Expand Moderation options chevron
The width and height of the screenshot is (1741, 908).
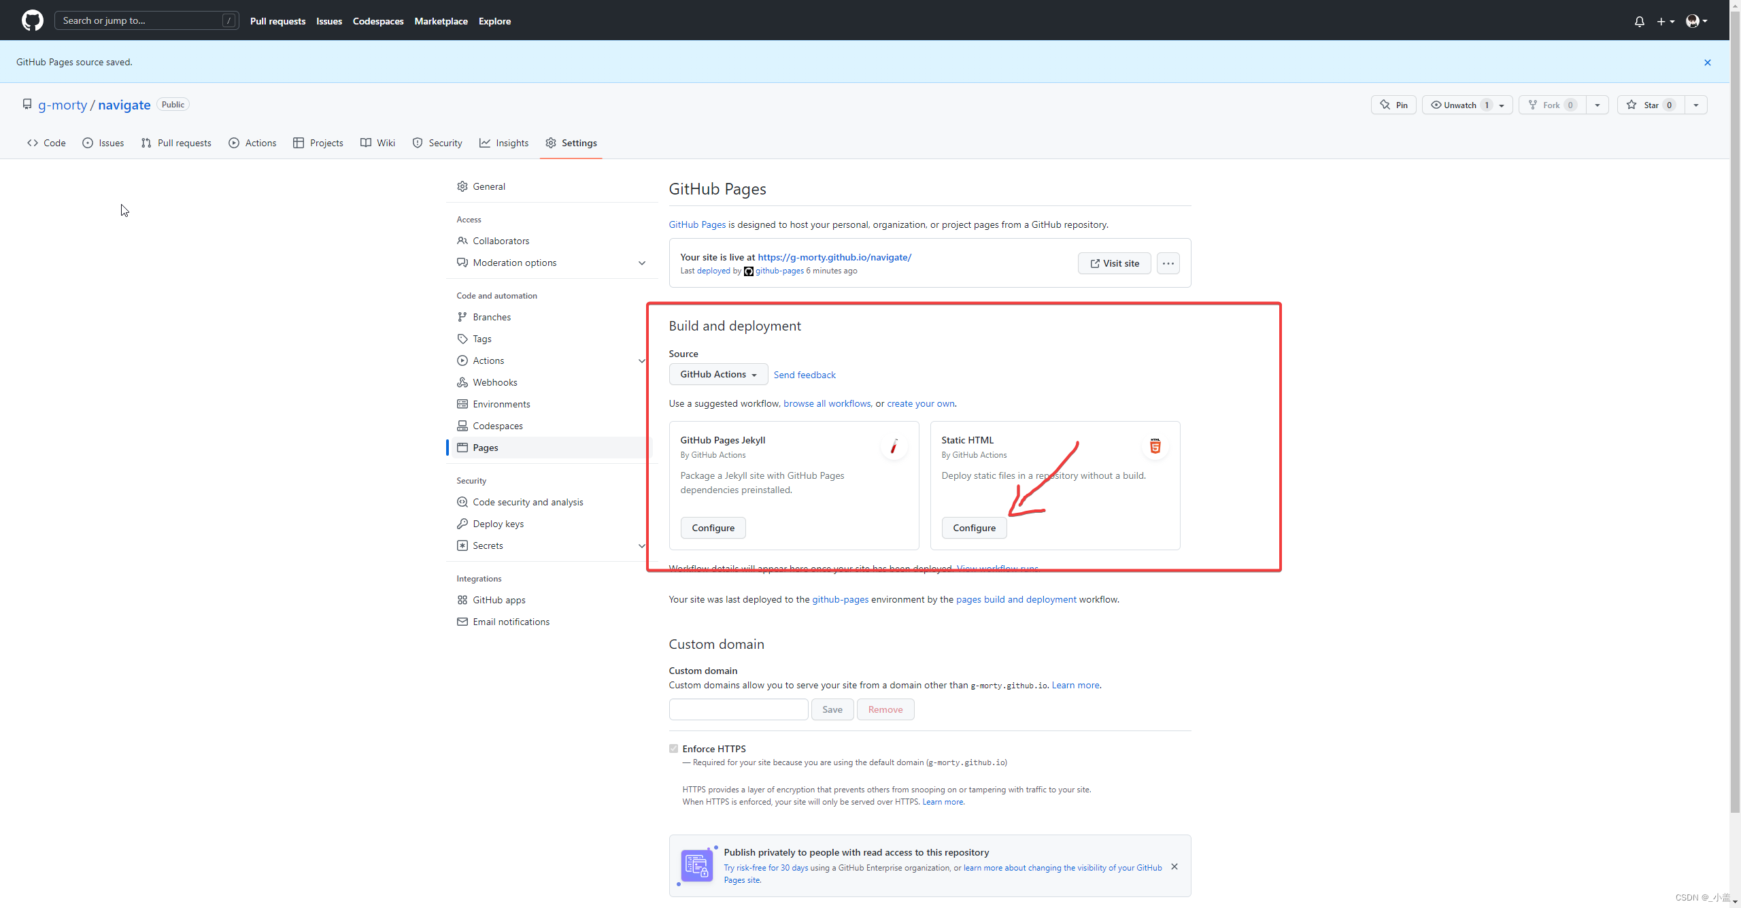641,263
